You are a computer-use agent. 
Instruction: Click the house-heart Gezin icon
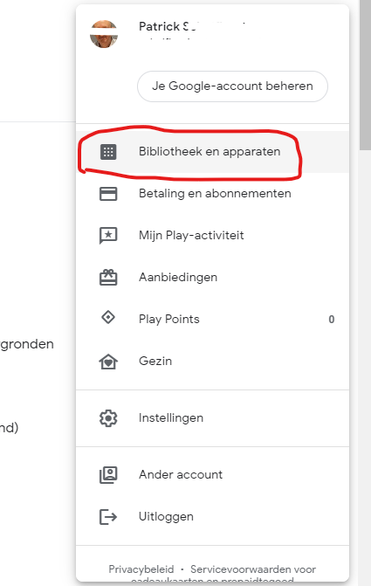click(108, 362)
